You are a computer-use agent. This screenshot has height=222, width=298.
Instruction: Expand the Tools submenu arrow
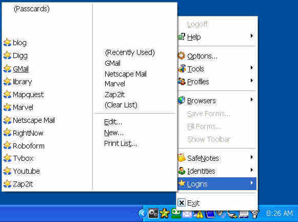(252, 68)
